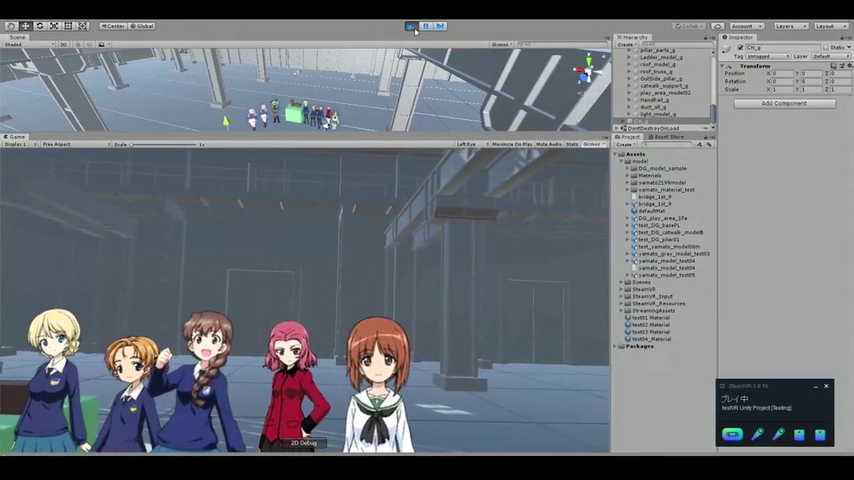This screenshot has width=854, height=480.
Task: Toggle scene lighting icon
Action: coord(78,44)
